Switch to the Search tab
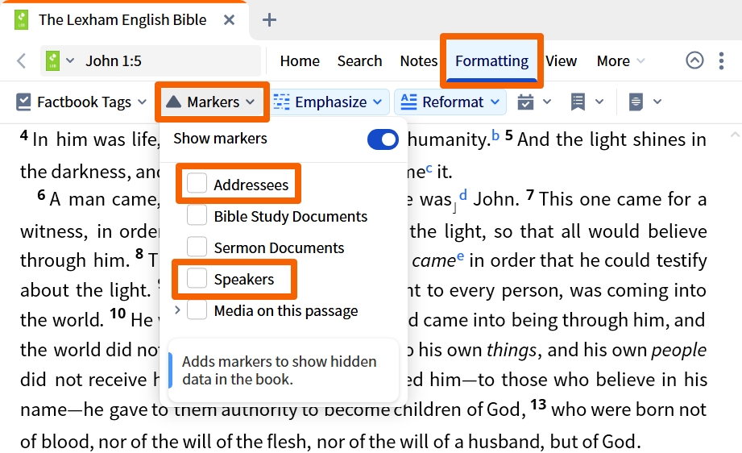The width and height of the screenshot is (742, 453). [x=359, y=60]
